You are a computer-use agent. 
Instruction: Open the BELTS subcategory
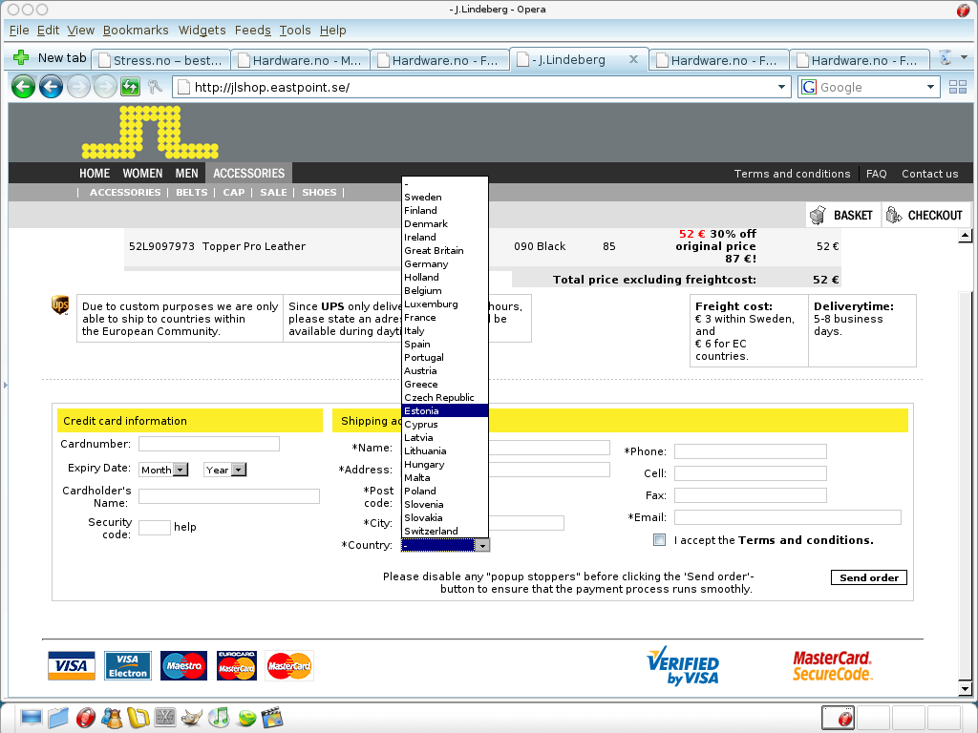coord(191,193)
